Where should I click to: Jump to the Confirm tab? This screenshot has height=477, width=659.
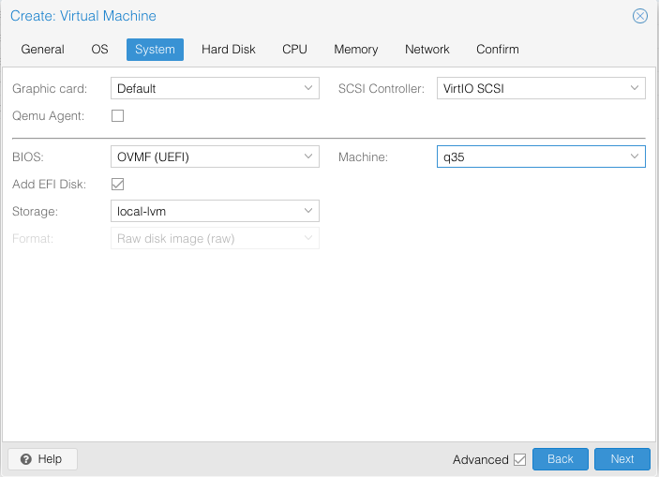click(x=498, y=50)
